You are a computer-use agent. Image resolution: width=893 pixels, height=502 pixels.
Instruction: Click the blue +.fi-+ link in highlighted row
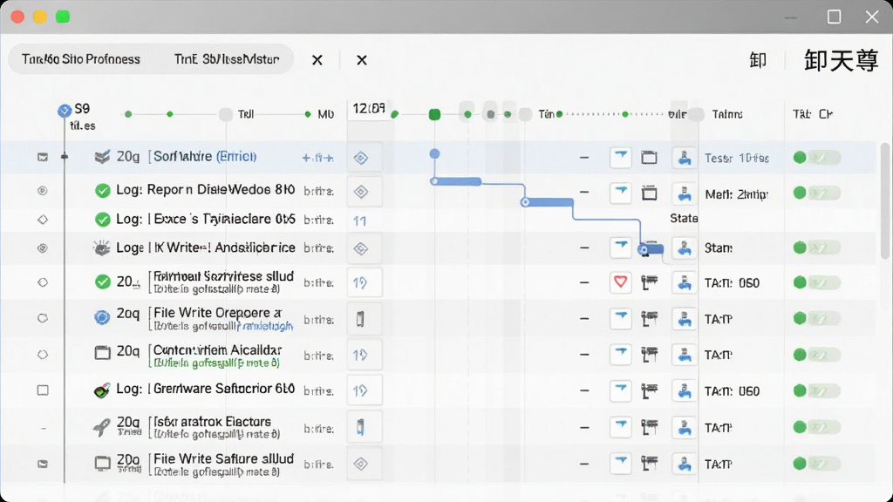tap(317, 158)
